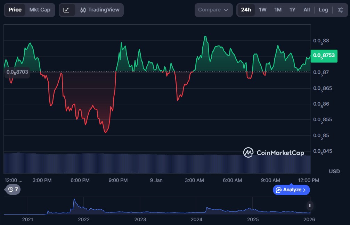Click the history clock icon badge

(x=13, y=189)
